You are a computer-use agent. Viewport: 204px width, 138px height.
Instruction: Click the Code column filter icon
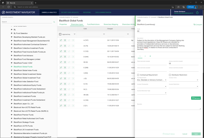pyautogui.click(x=104, y=34)
